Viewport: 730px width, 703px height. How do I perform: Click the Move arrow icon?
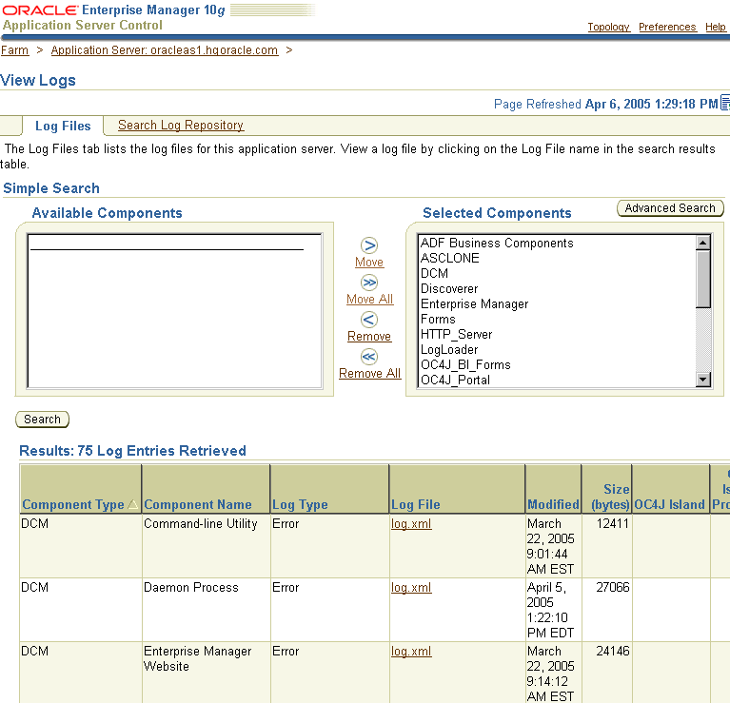pos(368,245)
